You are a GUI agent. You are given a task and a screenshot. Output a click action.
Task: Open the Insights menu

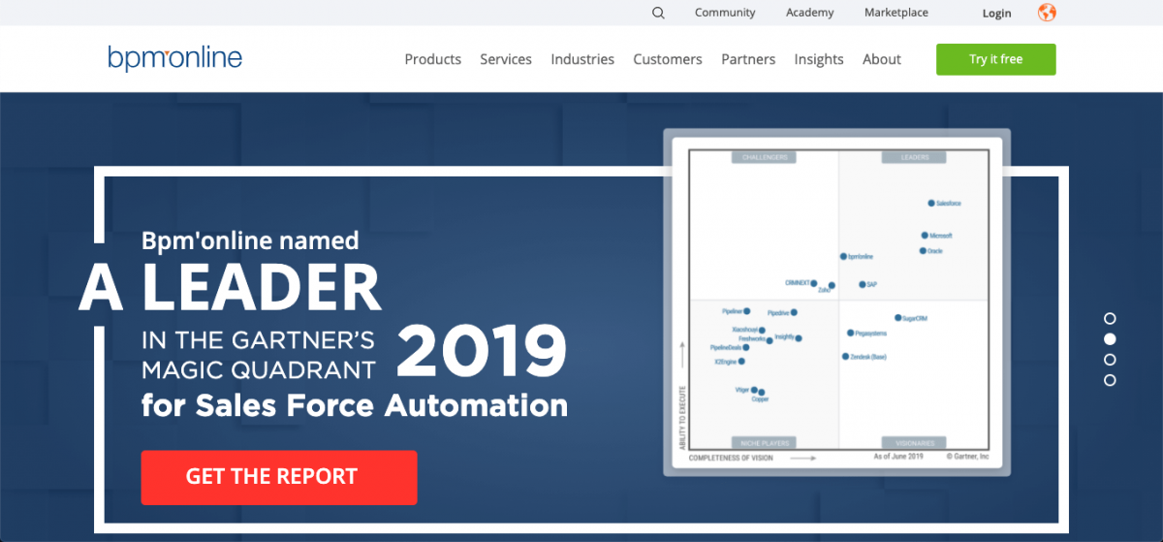[819, 59]
